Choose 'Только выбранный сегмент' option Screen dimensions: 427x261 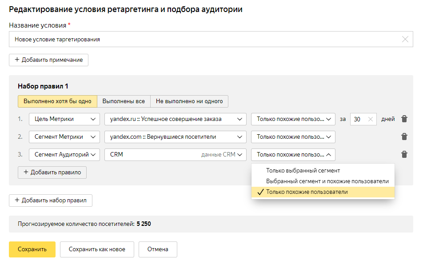coord(303,170)
